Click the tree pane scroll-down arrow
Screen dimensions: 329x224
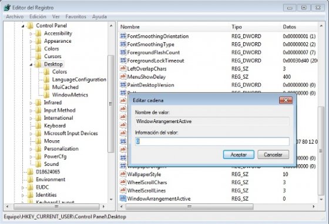pyautogui.click(x=111, y=199)
